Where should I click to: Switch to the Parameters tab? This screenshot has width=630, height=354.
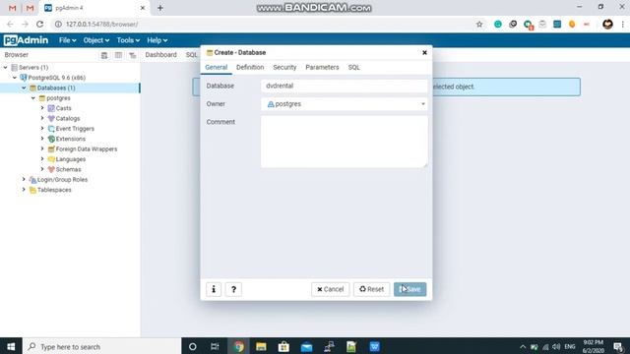322,67
